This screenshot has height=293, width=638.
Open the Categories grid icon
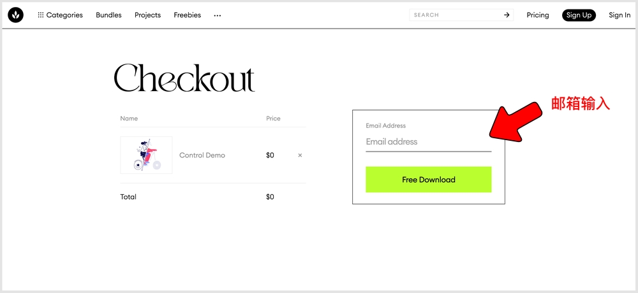pyautogui.click(x=41, y=15)
